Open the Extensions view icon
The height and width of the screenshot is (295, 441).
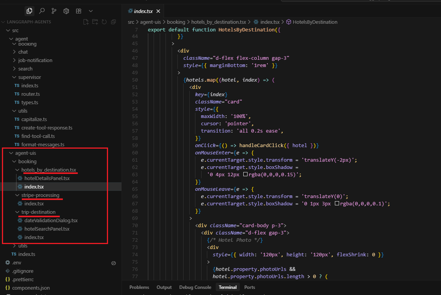pyautogui.click(x=79, y=11)
